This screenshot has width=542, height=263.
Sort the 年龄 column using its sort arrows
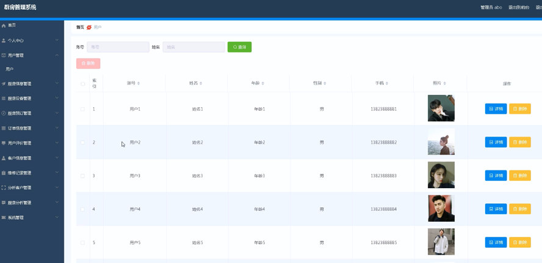pyautogui.click(x=264, y=83)
